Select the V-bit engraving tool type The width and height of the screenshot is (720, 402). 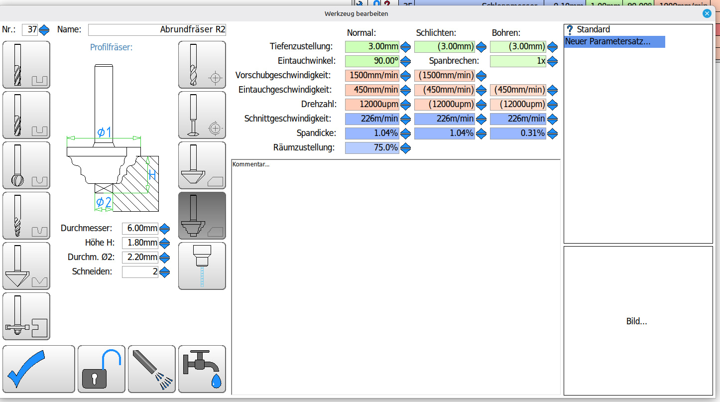(26, 266)
